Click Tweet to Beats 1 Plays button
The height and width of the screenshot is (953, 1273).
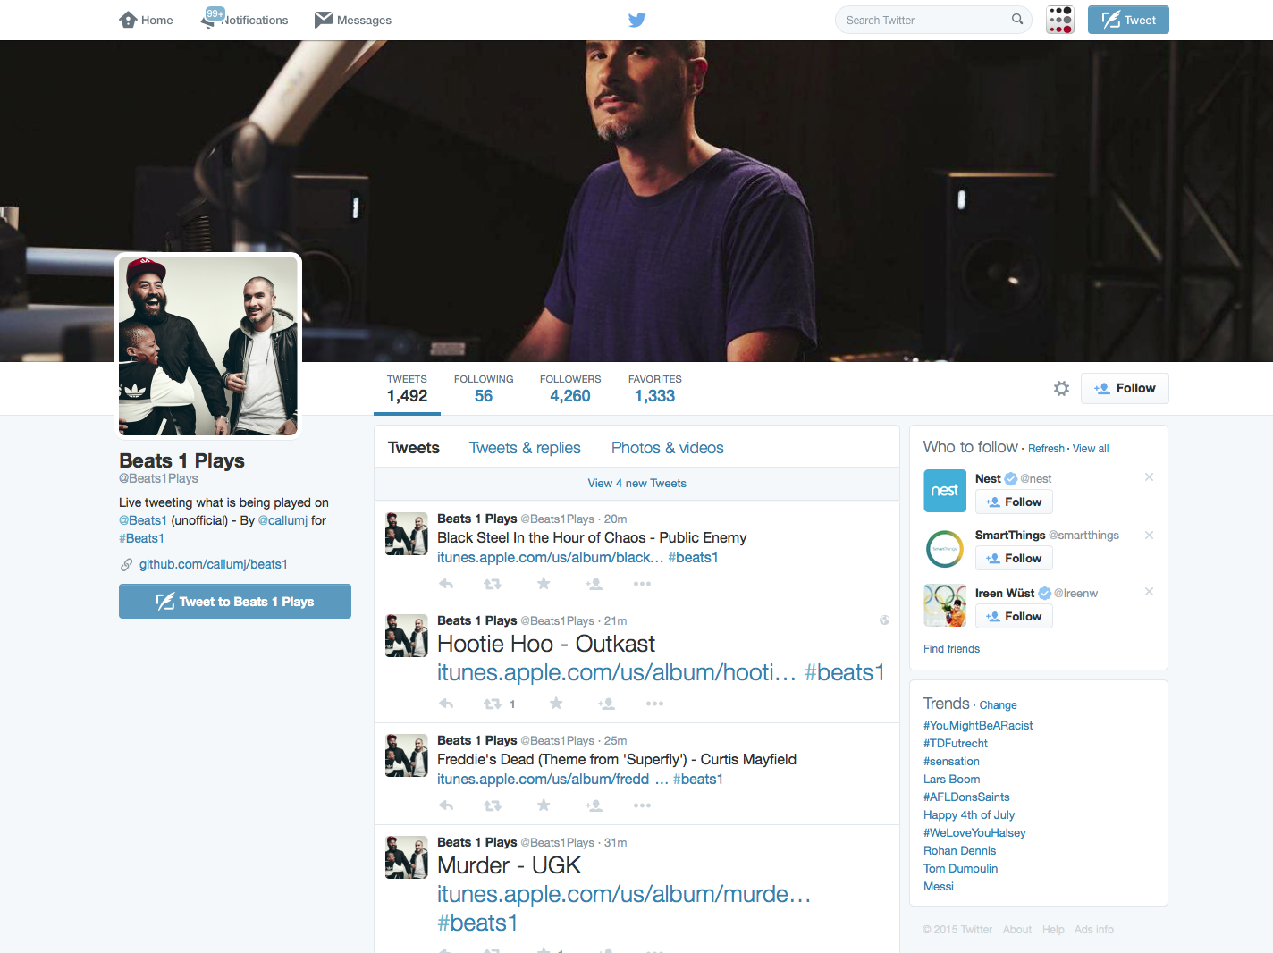235,602
